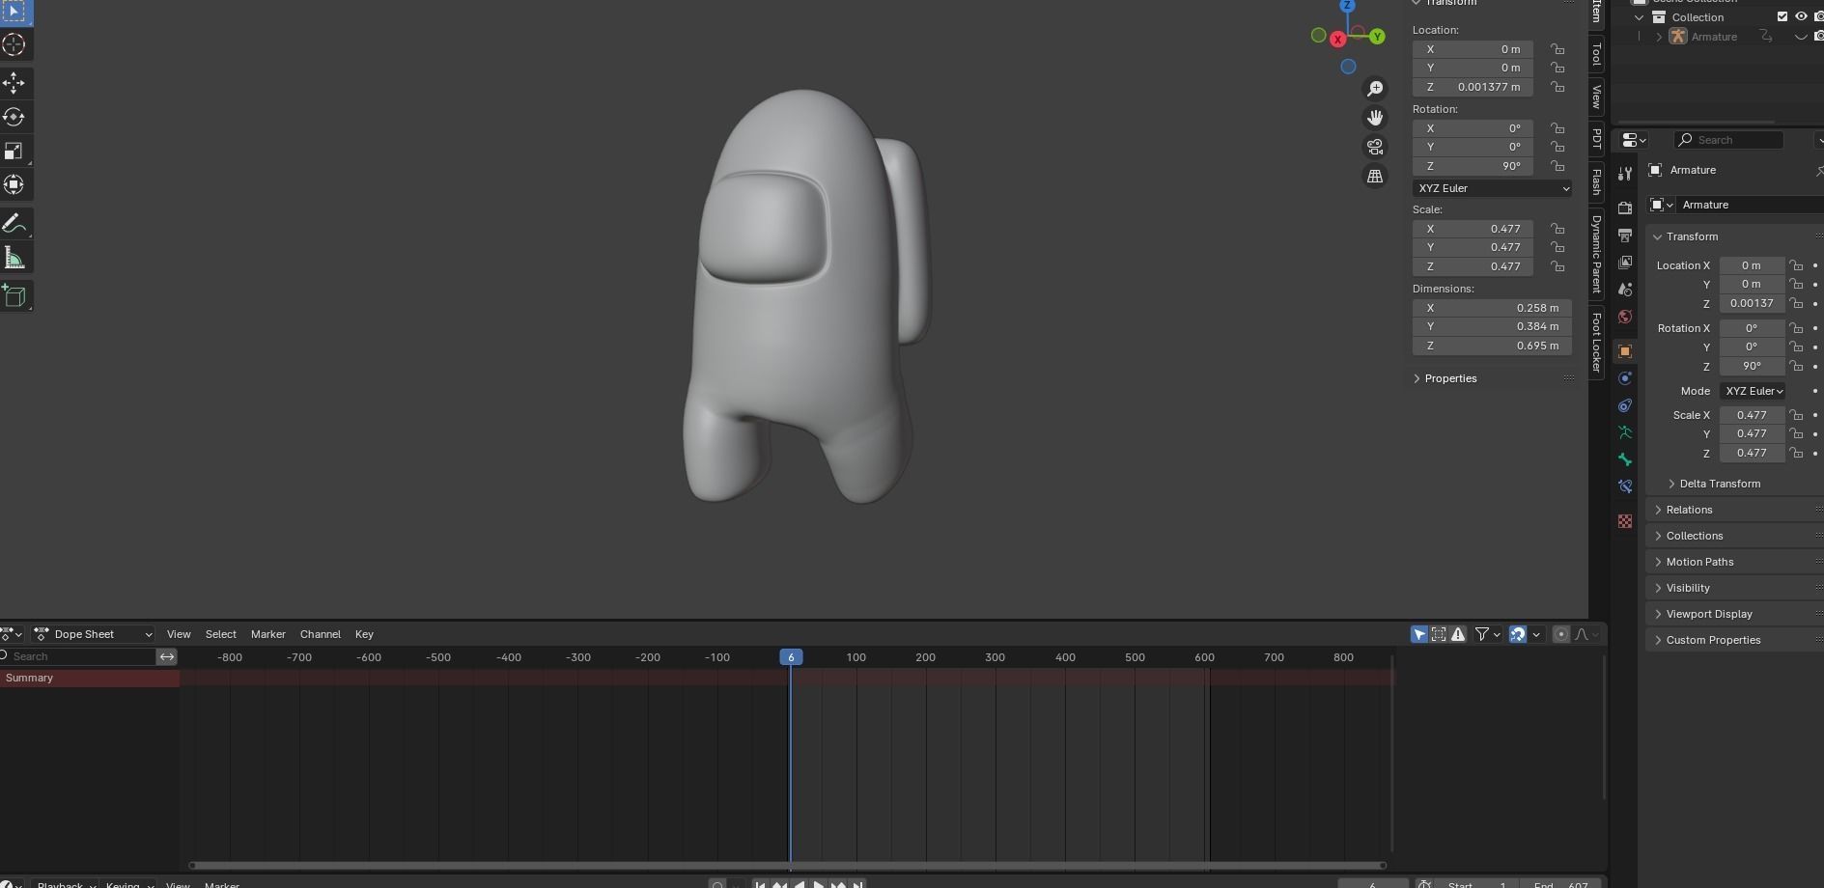This screenshot has width=1824, height=888.
Task: Toggle snapping magnet in Dope Sheet
Action: pyautogui.click(x=1518, y=634)
